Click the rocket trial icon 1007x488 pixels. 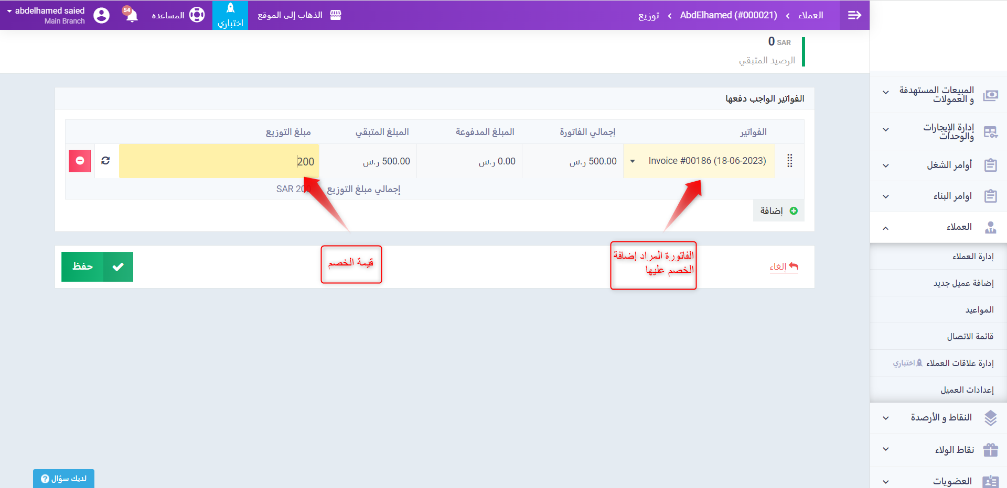[230, 9]
